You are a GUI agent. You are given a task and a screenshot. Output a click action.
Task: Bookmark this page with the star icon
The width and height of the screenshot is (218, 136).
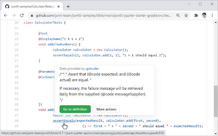click(x=186, y=15)
